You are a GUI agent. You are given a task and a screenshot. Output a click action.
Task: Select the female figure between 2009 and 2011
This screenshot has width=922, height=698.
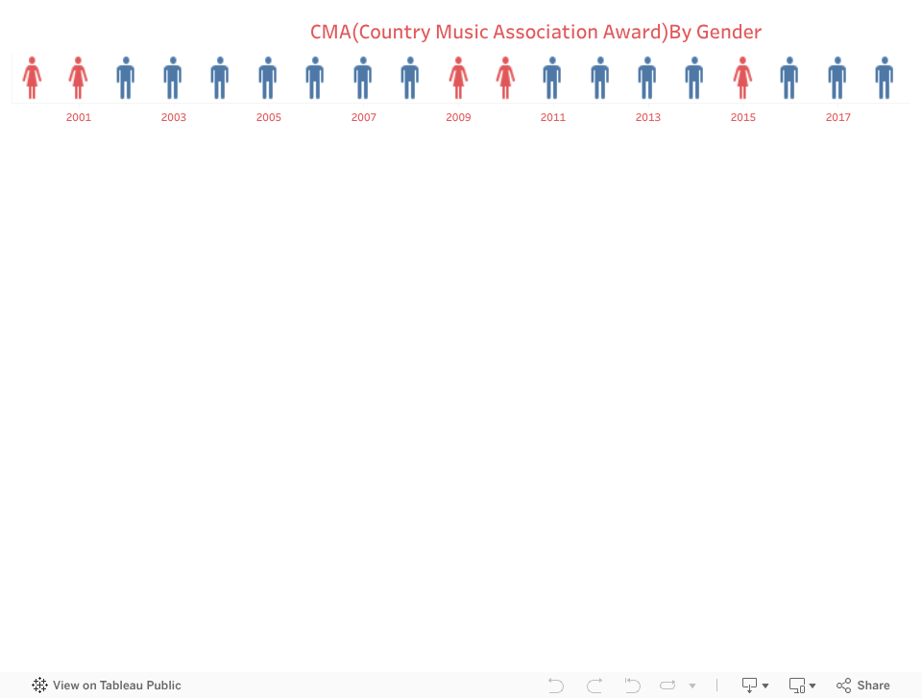[x=505, y=78]
